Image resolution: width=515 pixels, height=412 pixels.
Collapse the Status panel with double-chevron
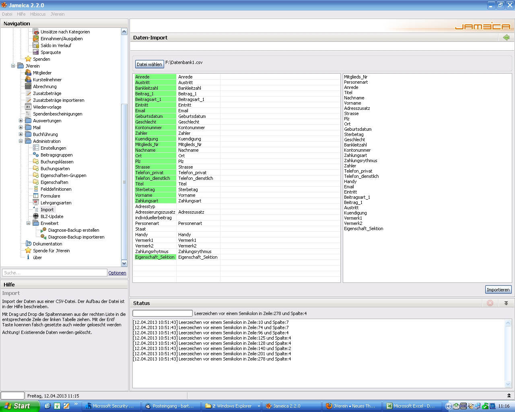[x=506, y=303]
